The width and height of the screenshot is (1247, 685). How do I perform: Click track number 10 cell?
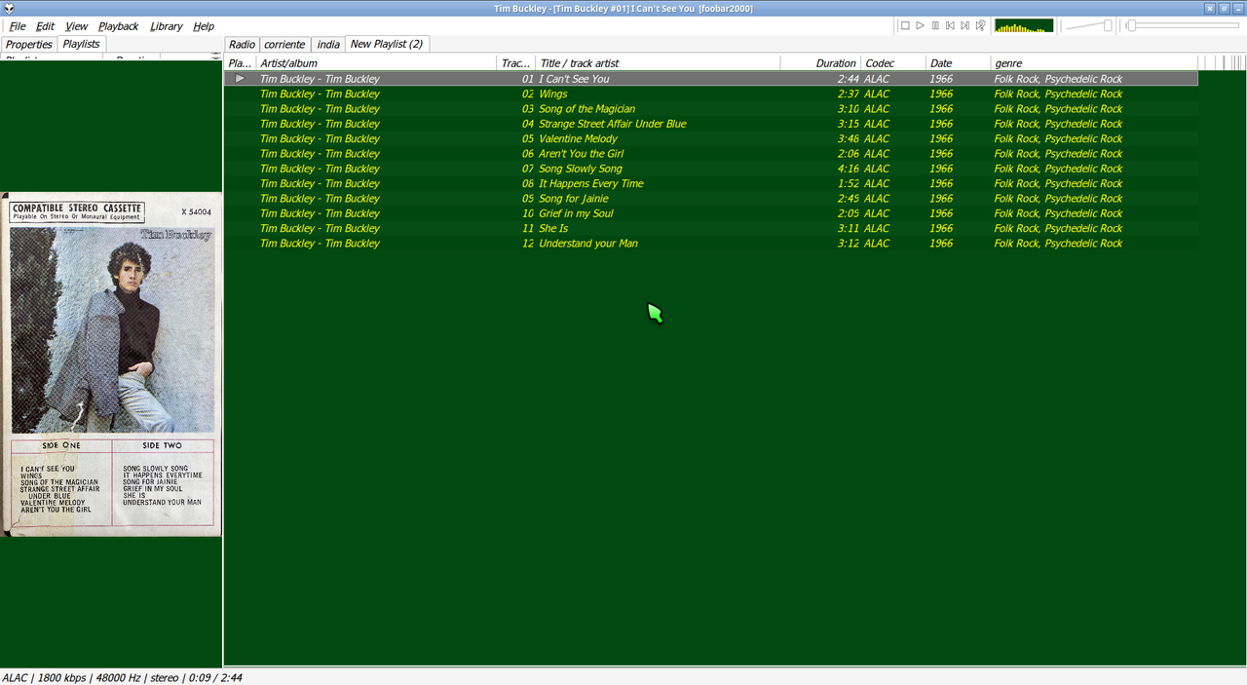click(x=528, y=213)
